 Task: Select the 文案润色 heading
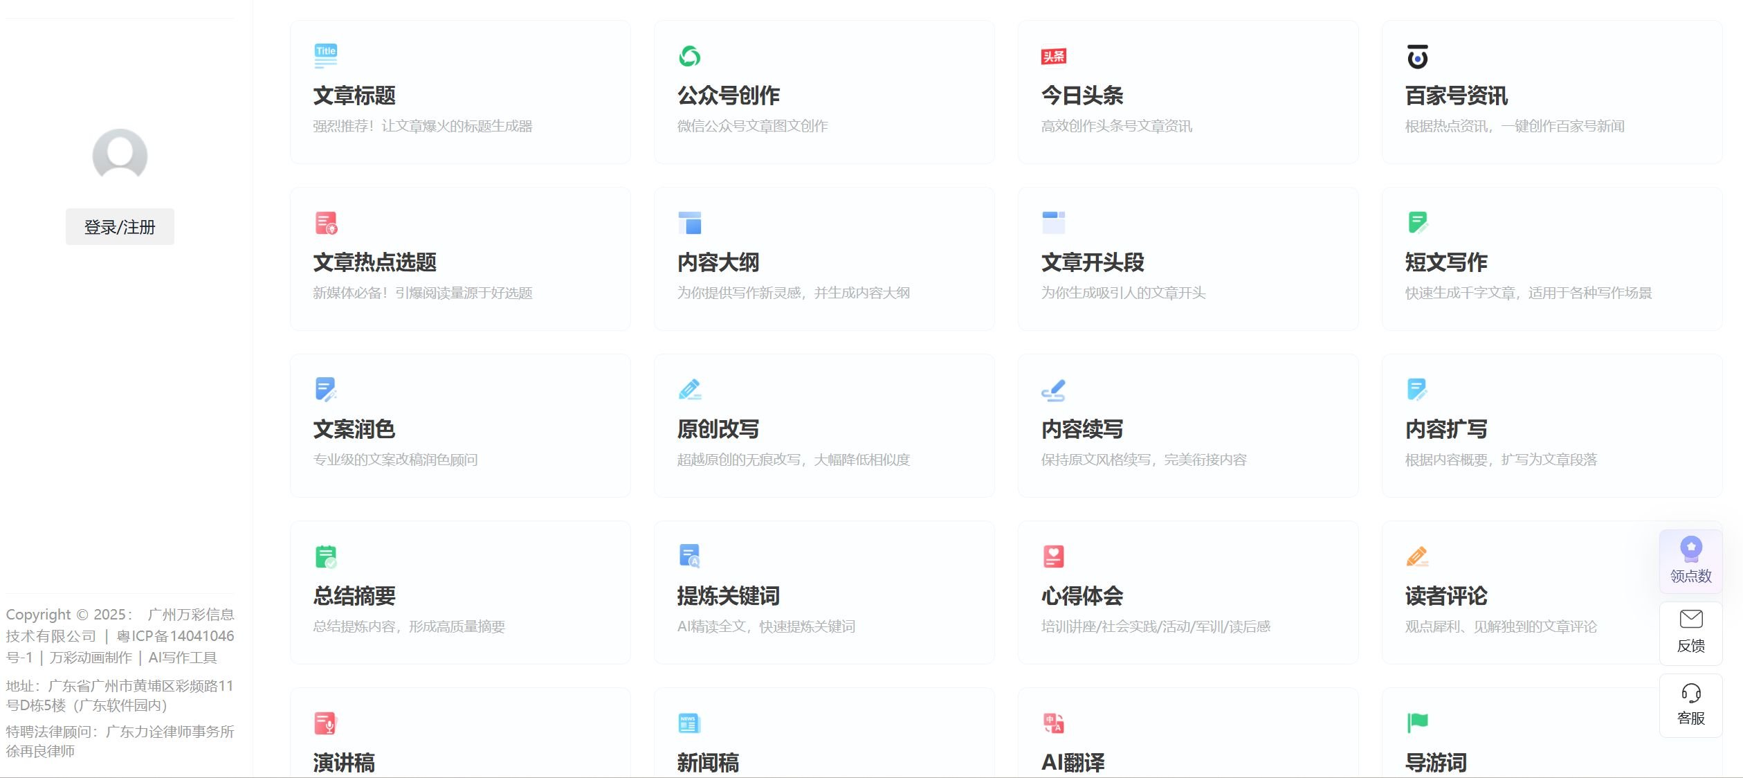coord(354,429)
